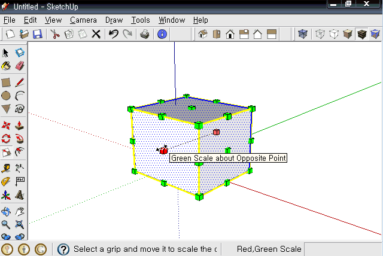
Task: Select the Dimension tool
Action: click(x=20, y=169)
